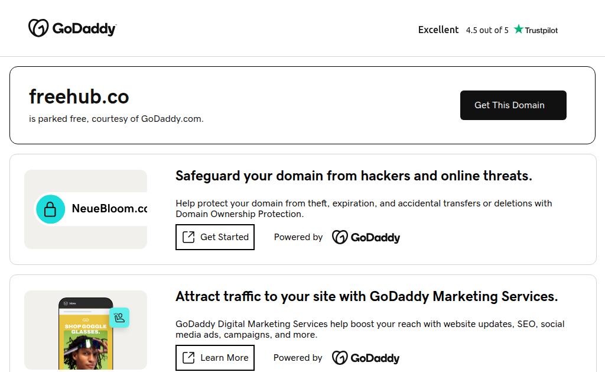Click the "Safeguard your domain" heading
Viewport: 605px width, 372px height.
click(x=353, y=176)
